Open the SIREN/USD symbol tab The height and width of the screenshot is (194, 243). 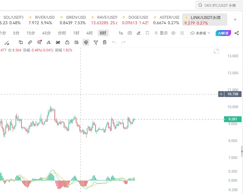[73, 20]
